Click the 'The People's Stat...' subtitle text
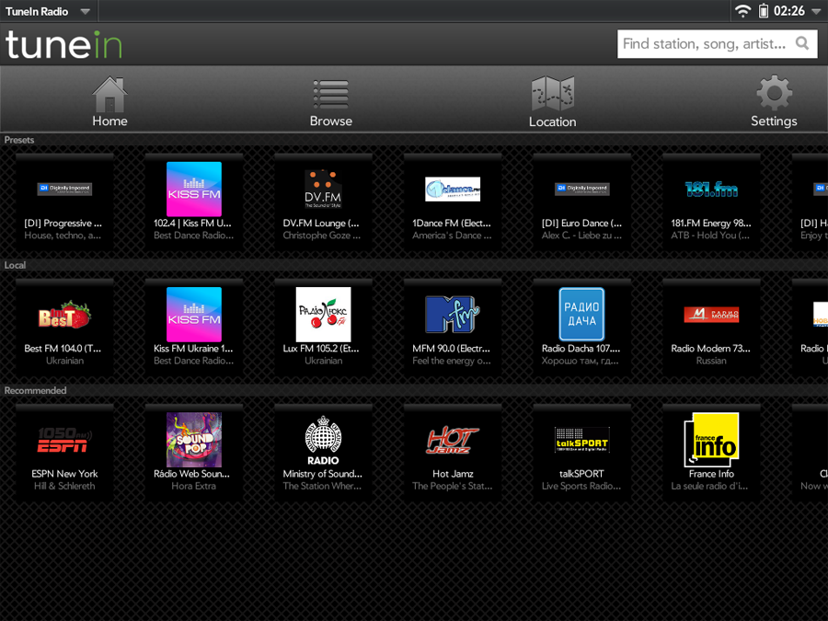 [452, 486]
